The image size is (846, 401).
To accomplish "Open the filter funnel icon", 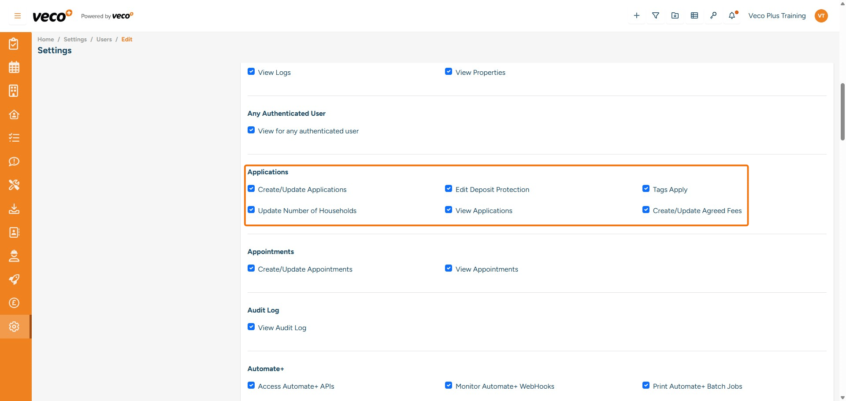I will pyautogui.click(x=656, y=16).
